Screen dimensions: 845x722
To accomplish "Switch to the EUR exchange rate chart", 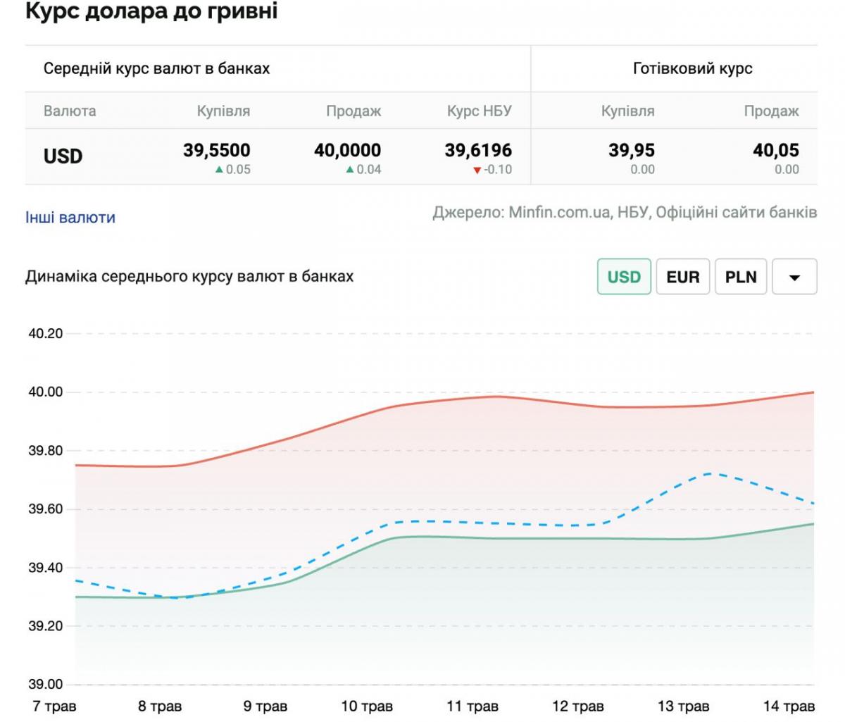I will coord(682,277).
